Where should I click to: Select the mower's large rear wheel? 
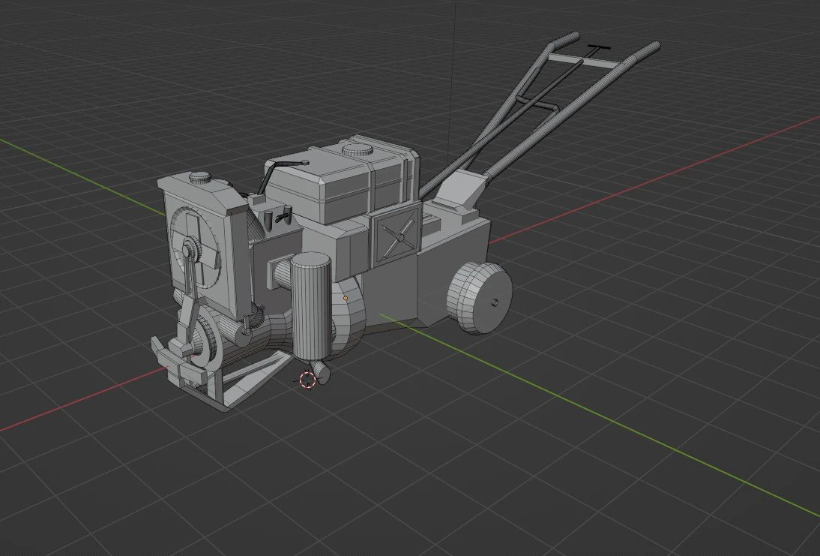click(x=479, y=297)
